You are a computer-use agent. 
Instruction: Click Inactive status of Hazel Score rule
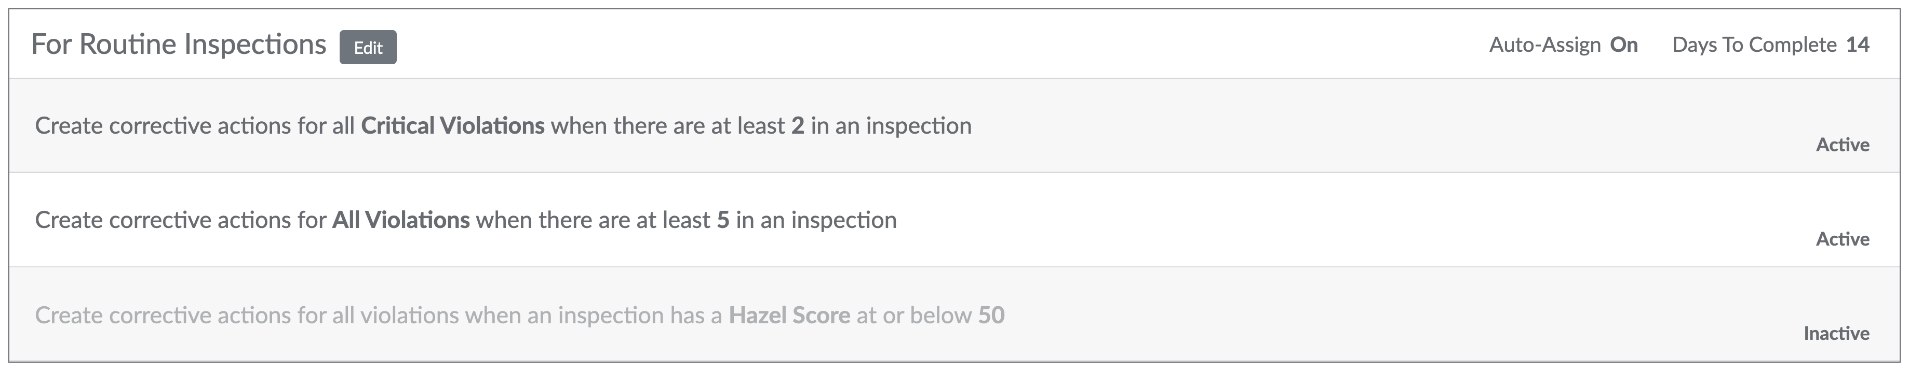pos(1836,334)
